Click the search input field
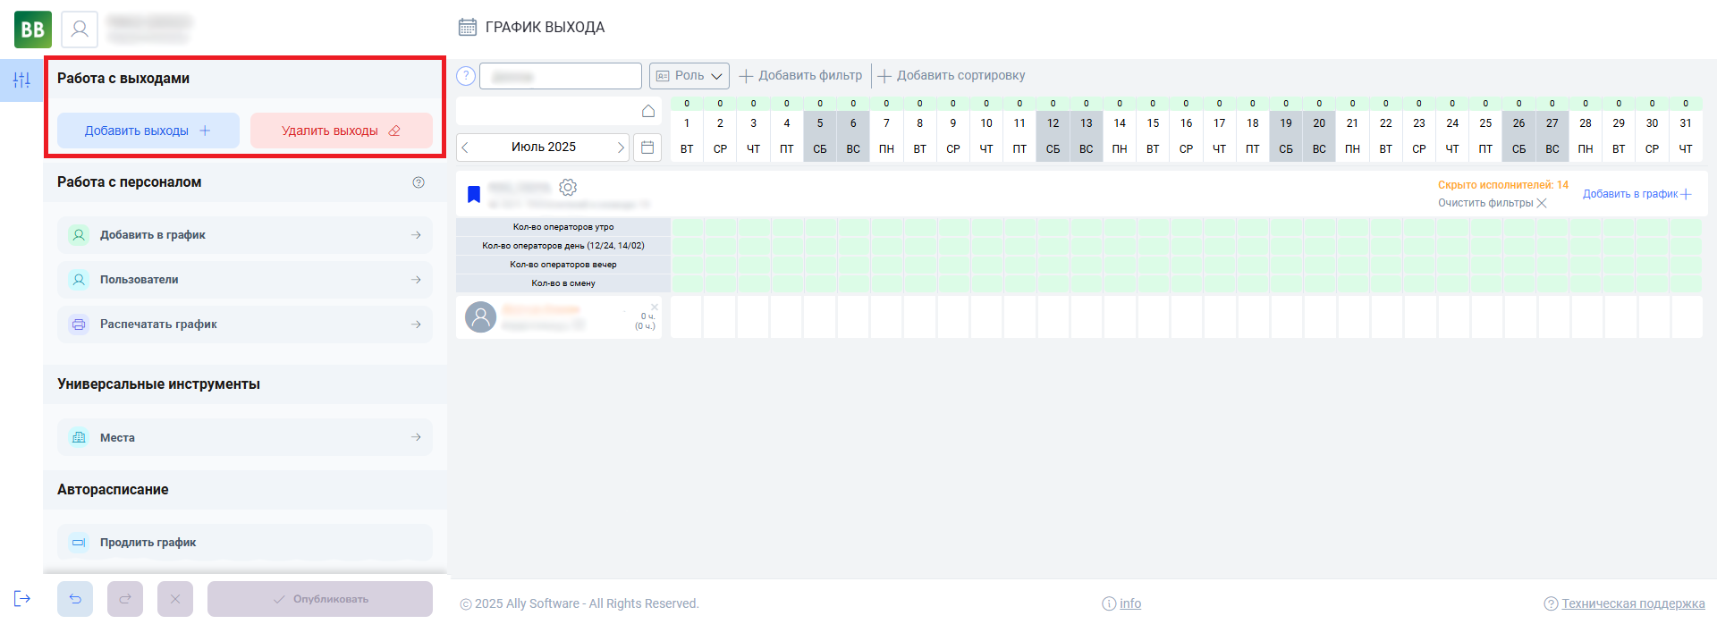 (x=561, y=76)
